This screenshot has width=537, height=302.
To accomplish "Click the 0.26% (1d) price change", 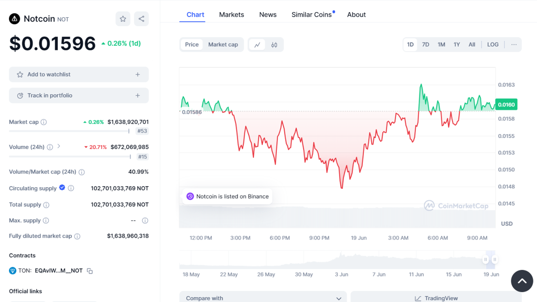I will (121, 44).
